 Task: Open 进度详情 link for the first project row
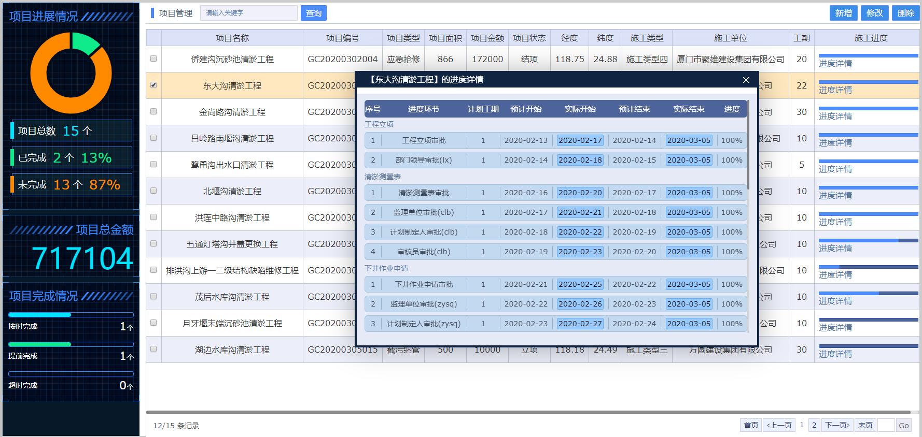pyautogui.click(x=835, y=64)
